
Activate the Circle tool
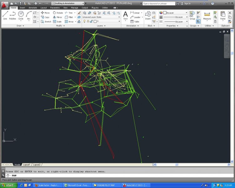point(21,15)
